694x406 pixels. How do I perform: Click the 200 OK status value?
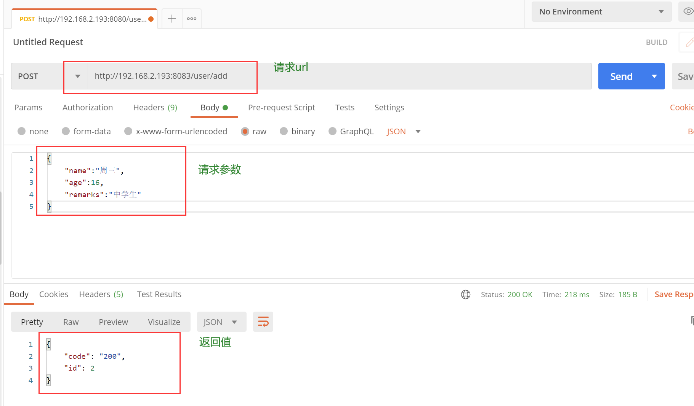520,295
